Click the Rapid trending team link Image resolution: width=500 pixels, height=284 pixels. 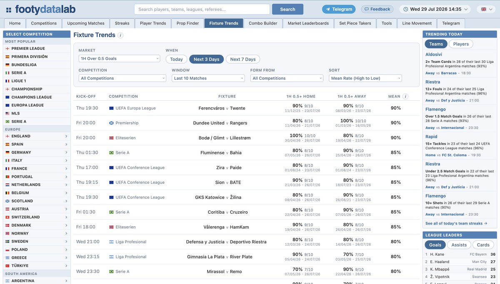(431, 136)
